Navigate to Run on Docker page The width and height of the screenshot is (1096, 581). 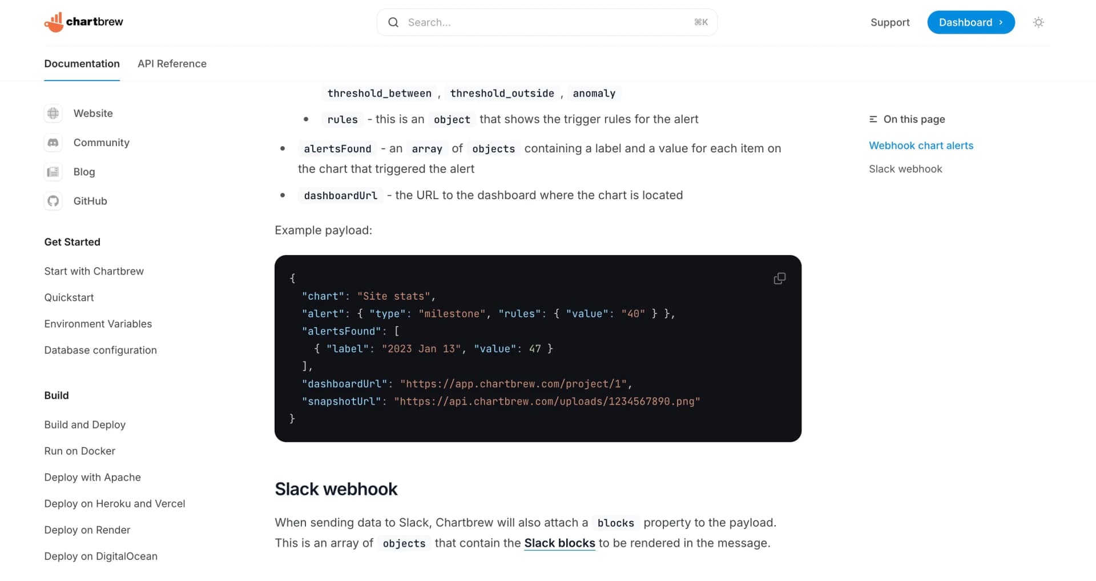tap(79, 451)
